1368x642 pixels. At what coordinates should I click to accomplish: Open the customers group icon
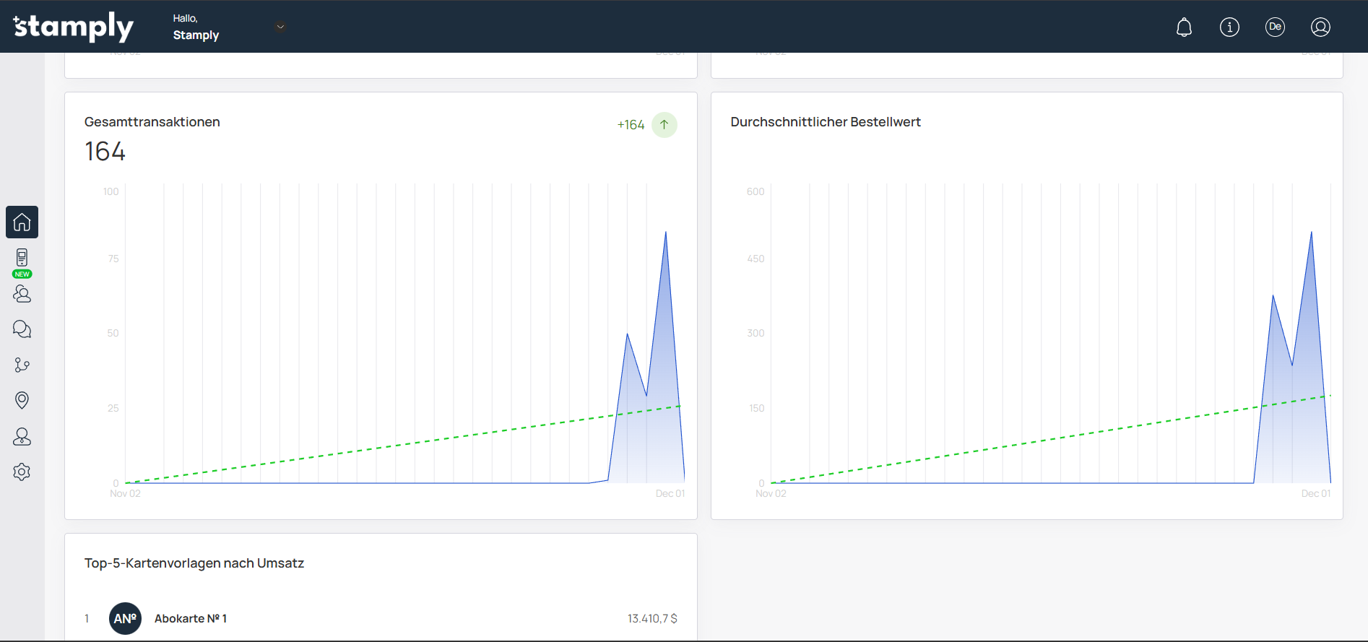[22, 294]
